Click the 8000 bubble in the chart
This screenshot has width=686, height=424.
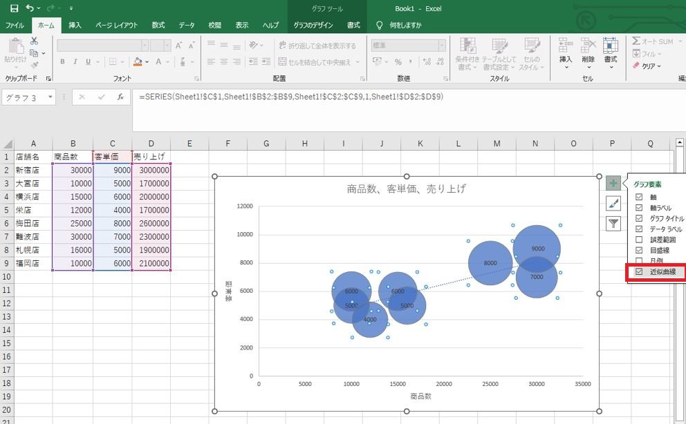point(490,263)
